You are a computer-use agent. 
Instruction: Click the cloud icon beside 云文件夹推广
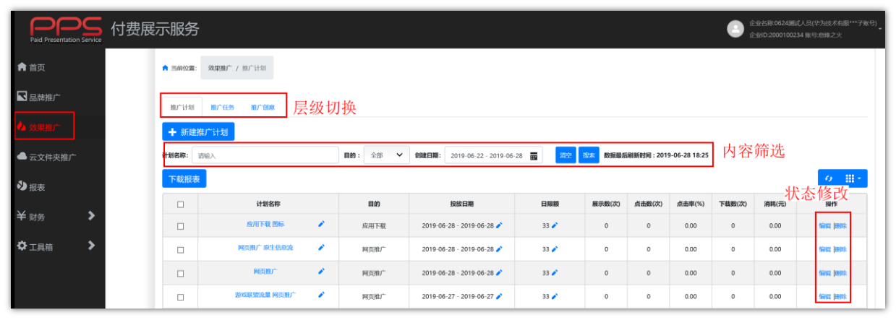[x=22, y=157]
